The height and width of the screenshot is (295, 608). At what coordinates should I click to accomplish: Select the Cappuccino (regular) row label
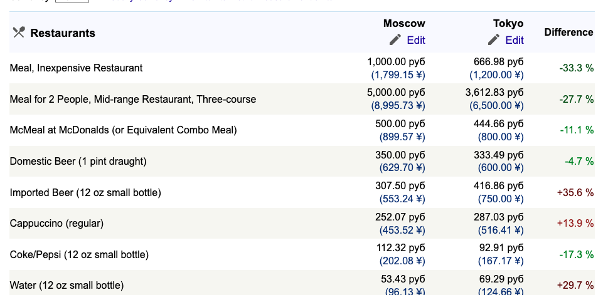(56, 224)
